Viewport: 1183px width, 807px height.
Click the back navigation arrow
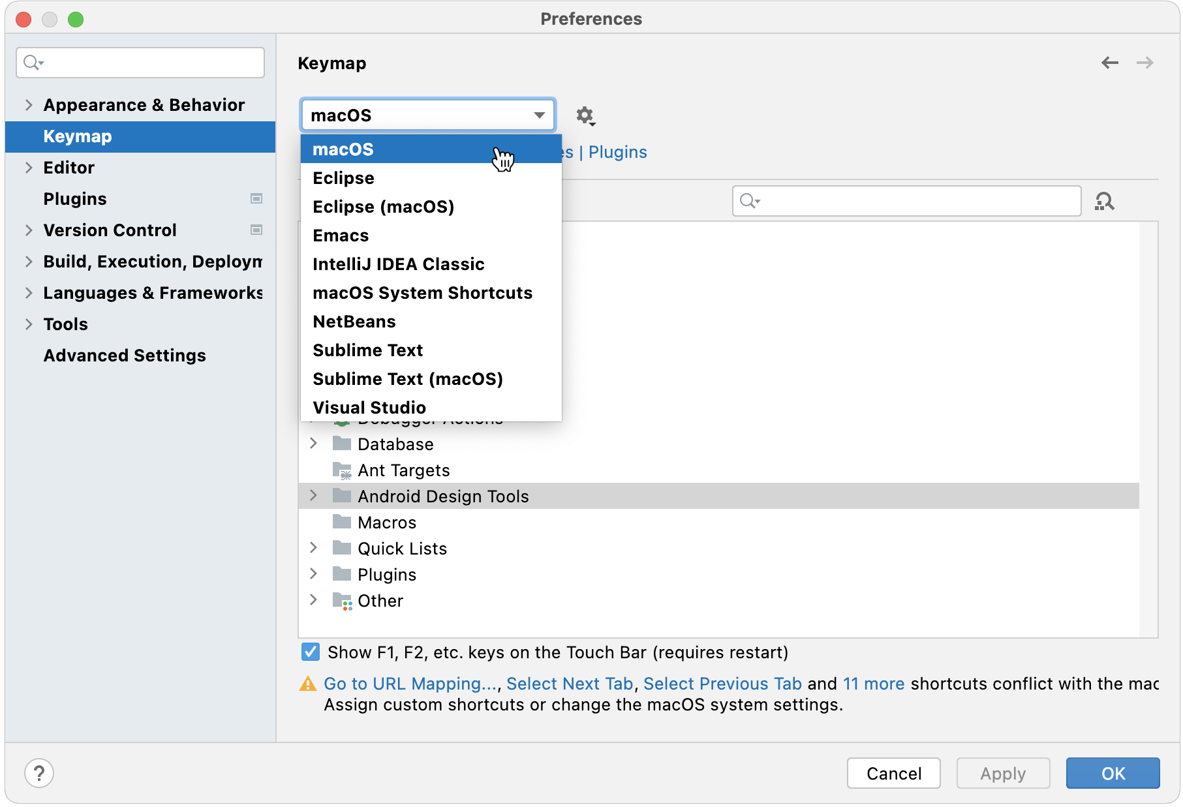[1109, 63]
